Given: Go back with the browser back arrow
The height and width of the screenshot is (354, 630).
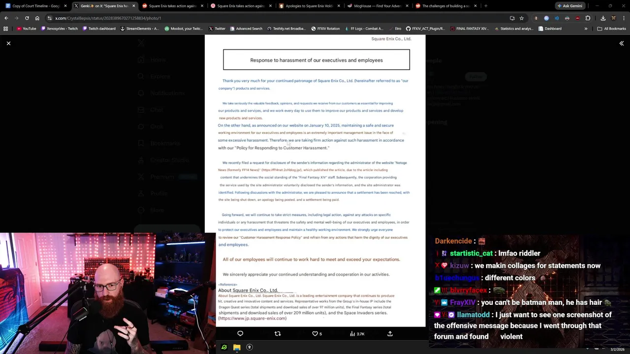Looking at the screenshot, I should point(6,18).
